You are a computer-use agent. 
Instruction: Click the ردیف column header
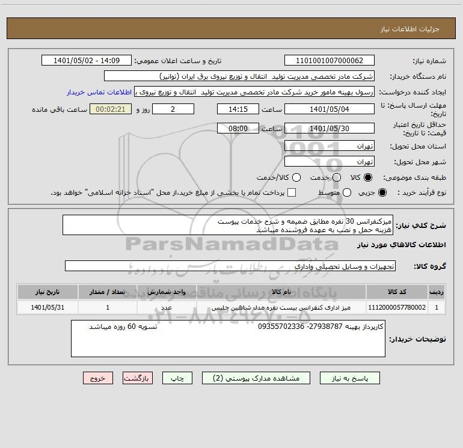coord(437,292)
